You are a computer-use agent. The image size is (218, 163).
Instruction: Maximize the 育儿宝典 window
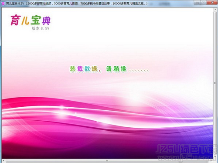pyautogui.click(x=204, y=3)
